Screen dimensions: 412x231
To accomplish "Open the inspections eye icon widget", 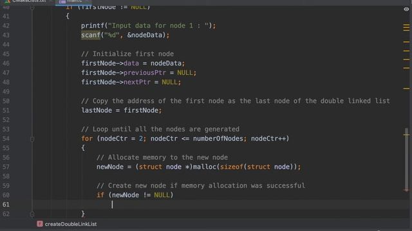I will pyautogui.click(x=406, y=9).
